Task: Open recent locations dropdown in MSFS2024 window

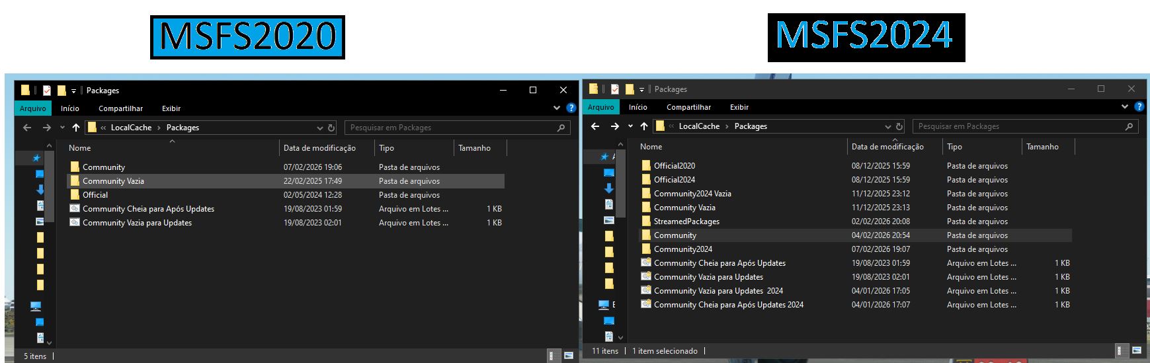Action: tap(630, 126)
